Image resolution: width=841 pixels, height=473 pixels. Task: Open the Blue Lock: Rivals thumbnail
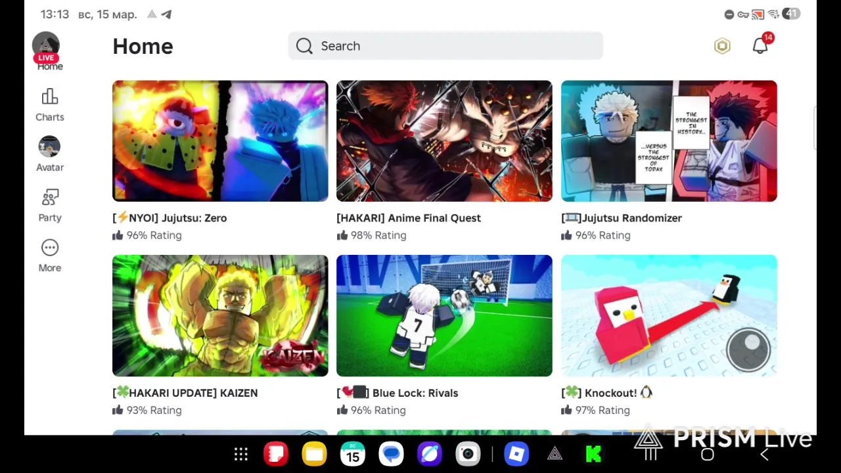(x=444, y=315)
